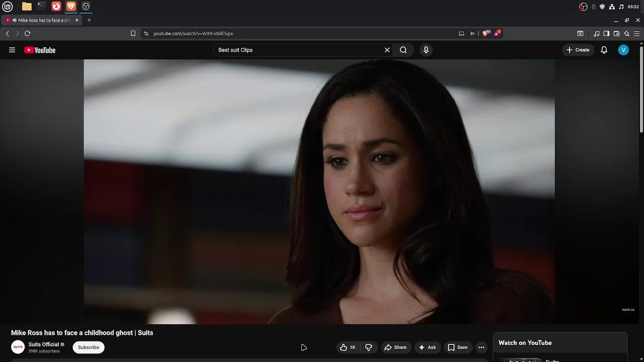Screen dimensions: 644x362
Task: Click the video title text
Action: [82, 333]
